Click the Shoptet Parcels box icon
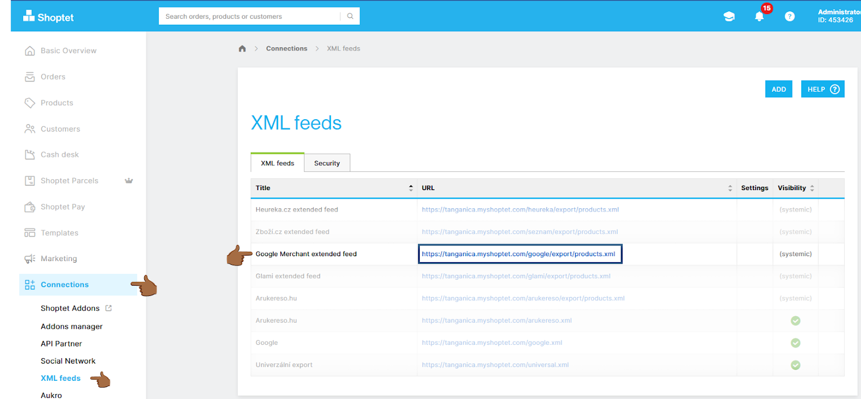The image size is (861, 399). click(x=30, y=181)
